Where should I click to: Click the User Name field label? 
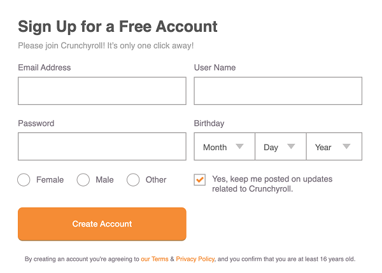tap(215, 67)
